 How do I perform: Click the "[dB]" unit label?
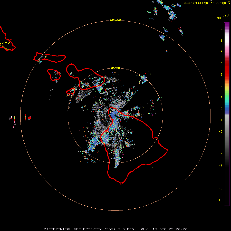click(219, 18)
